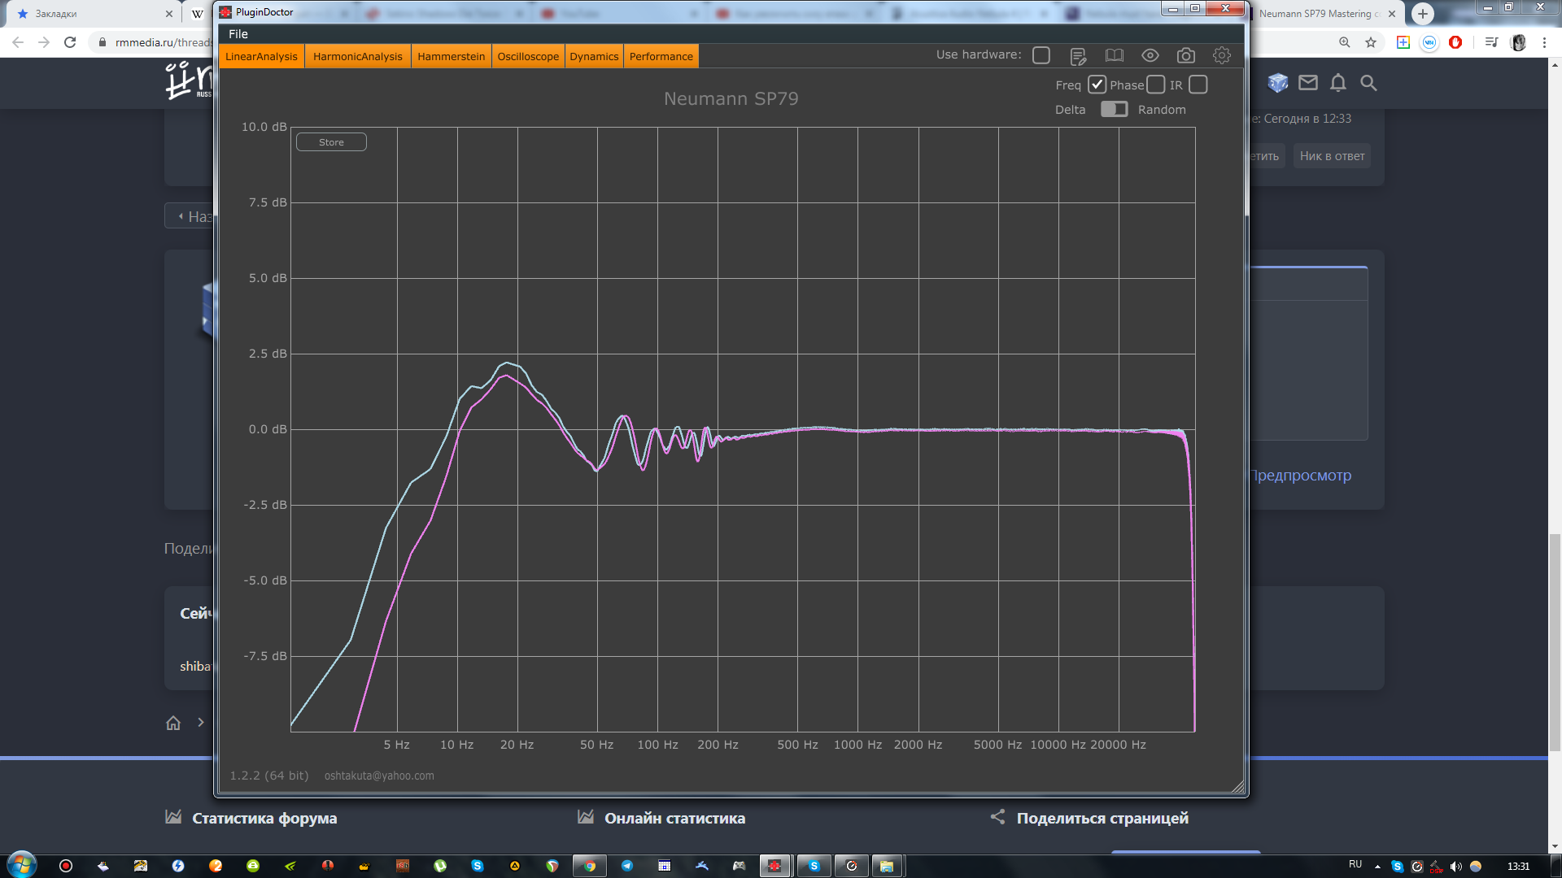Viewport: 1562px width, 878px height.
Task: Click the Chrome profile avatar
Action: pos(1518,42)
